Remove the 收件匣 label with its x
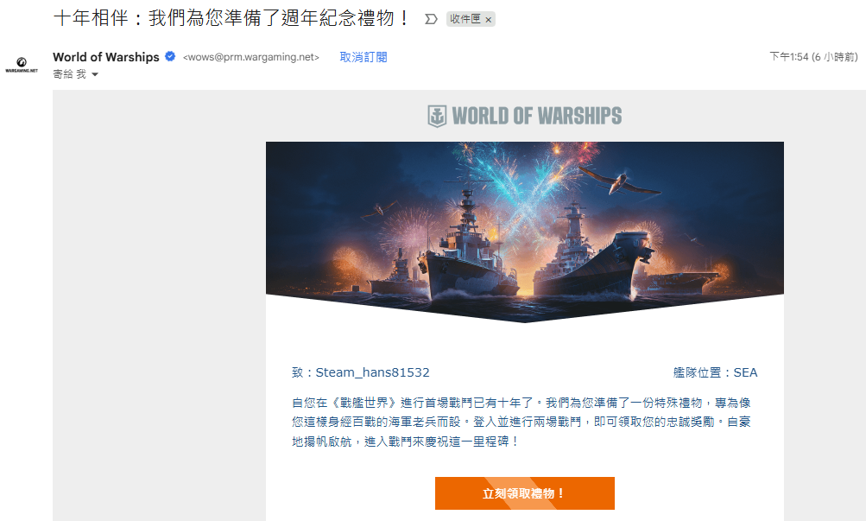The height and width of the screenshot is (521, 866). coord(488,20)
